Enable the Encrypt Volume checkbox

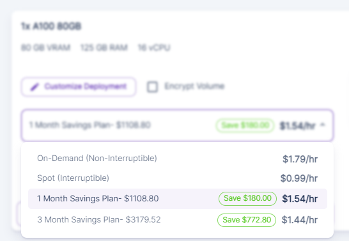[153, 87]
